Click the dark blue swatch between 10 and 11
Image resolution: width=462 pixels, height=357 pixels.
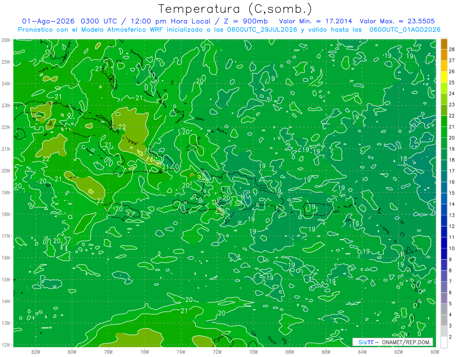(444, 243)
